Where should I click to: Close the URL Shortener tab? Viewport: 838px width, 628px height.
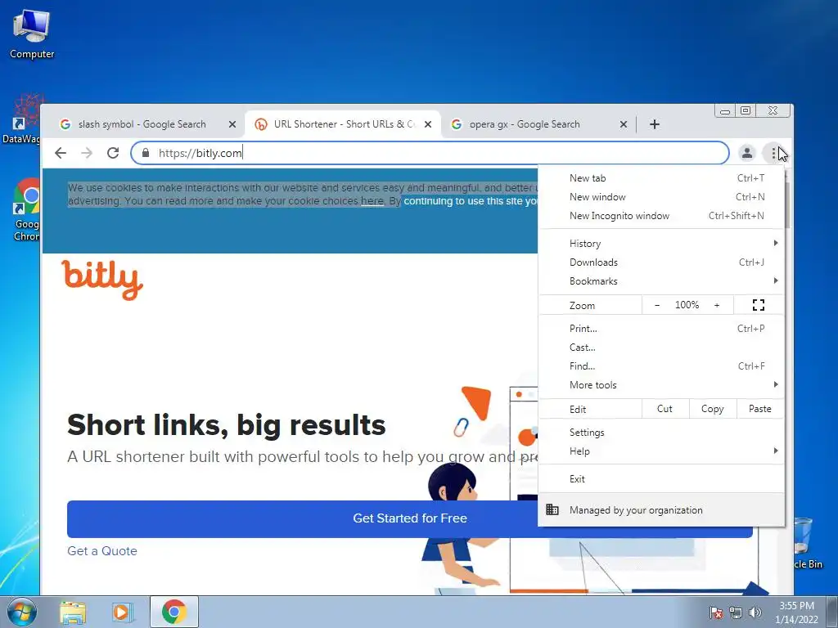pos(427,124)
